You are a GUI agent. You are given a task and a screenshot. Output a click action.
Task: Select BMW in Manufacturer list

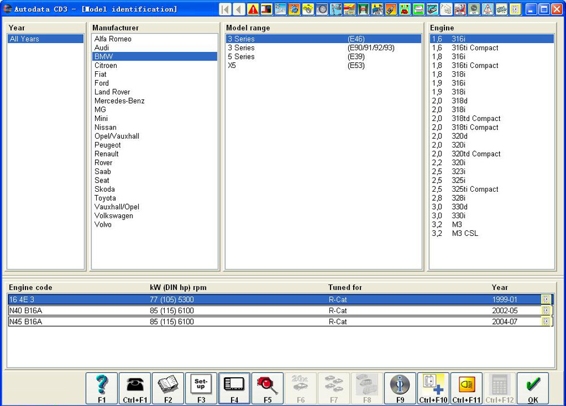(x=155, y=57)
